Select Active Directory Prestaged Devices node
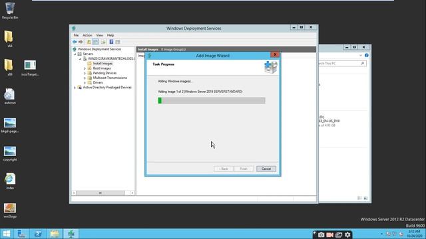 click(x=107, y=88)
